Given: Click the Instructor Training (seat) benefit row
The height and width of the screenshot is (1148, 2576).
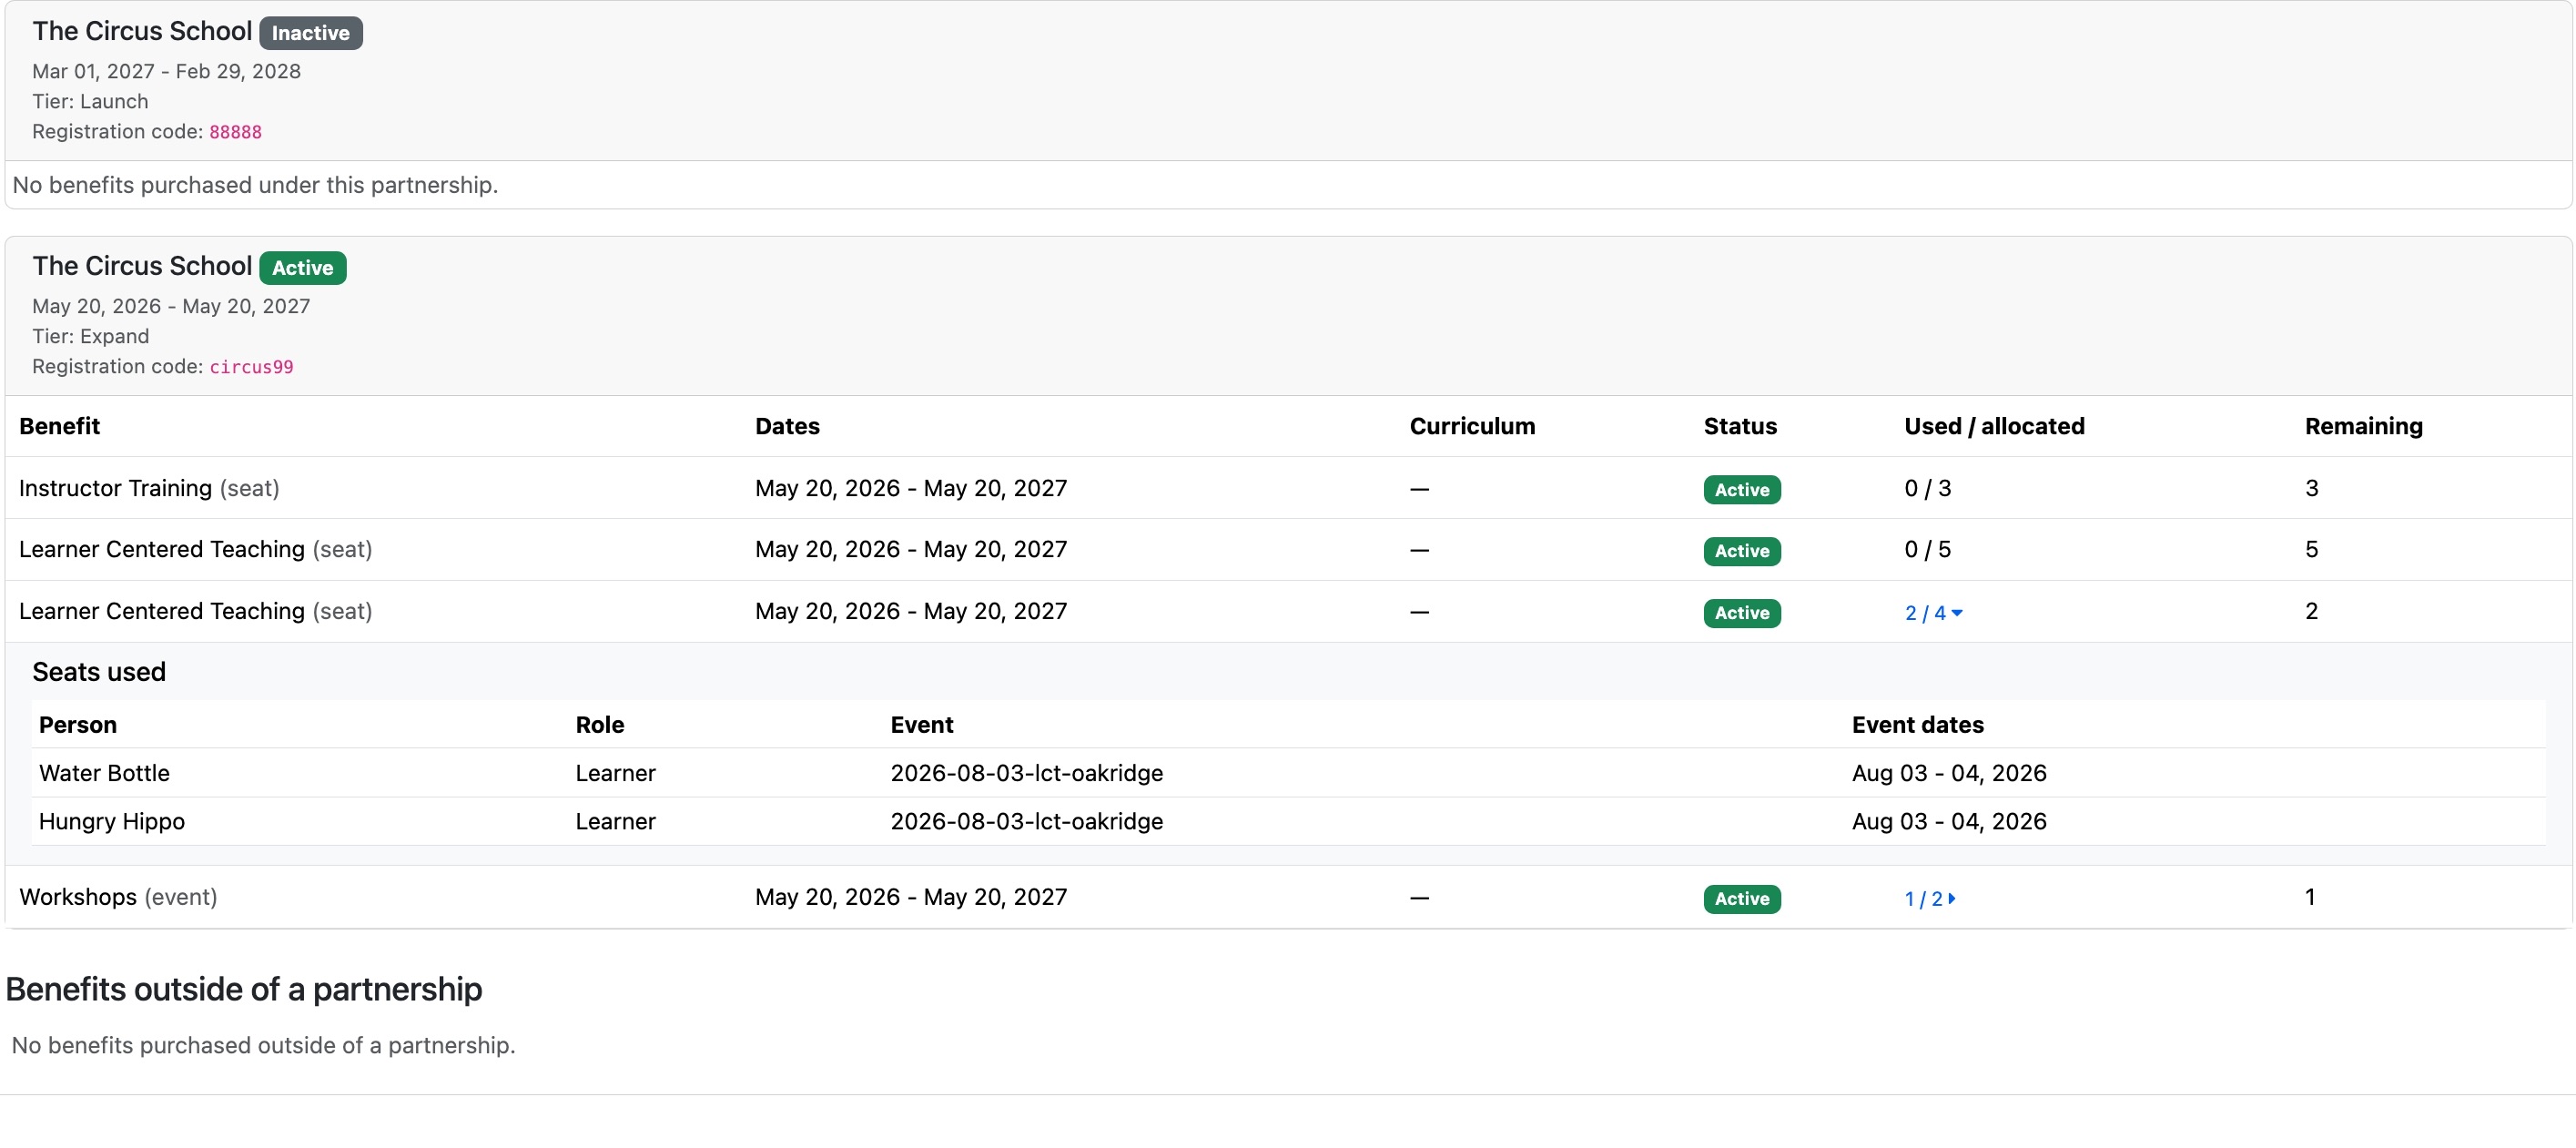Looking at the screenshot, I should pyautogui.click(x=1287, y=488).
